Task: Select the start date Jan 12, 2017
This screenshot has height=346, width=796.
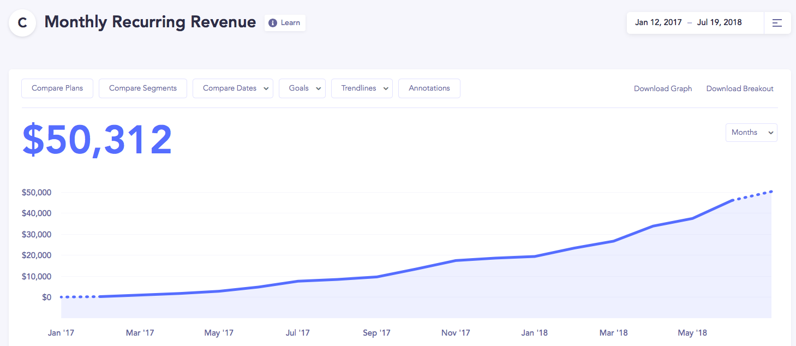Action: click(657, 23)
